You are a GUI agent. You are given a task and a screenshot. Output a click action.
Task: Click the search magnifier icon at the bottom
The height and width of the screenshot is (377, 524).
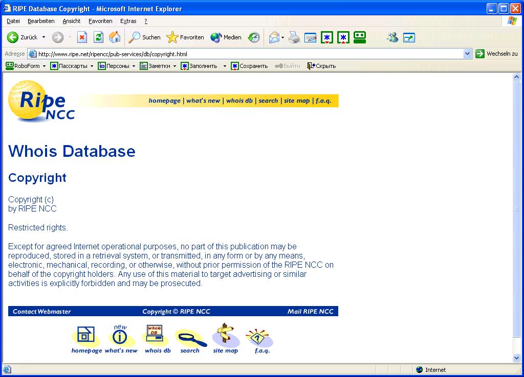191,338
